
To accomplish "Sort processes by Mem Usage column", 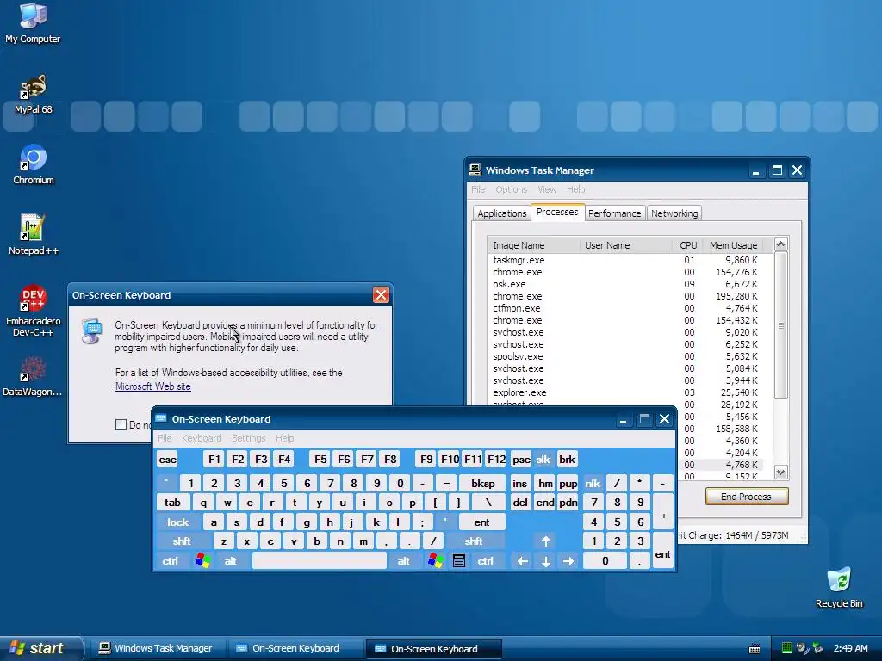I will tap(732, 245).
